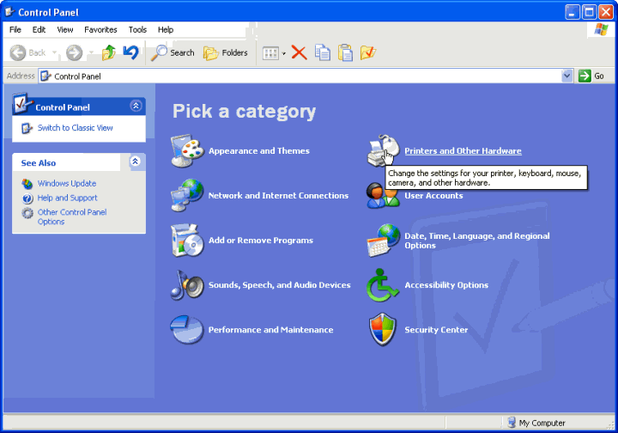Open the Sounds, Speech, and Audio Devices icon
Viewport: 618px width, 433px height.
pyautogui.click(x=187, y=285)
